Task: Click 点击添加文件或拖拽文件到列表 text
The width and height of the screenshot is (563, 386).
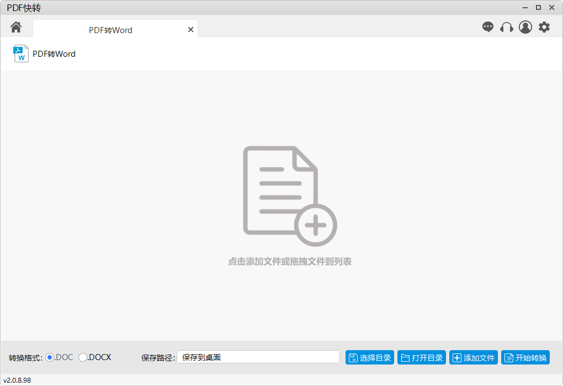Action: (290, 261)
